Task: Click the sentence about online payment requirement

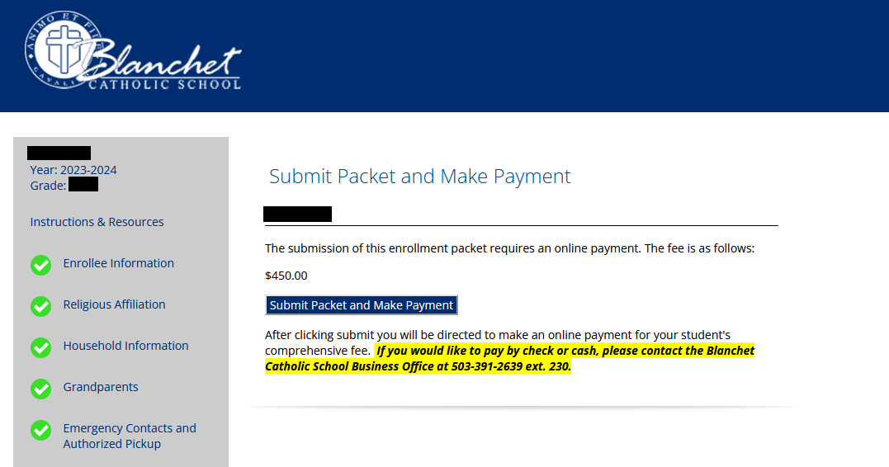Action: [509, 248]
